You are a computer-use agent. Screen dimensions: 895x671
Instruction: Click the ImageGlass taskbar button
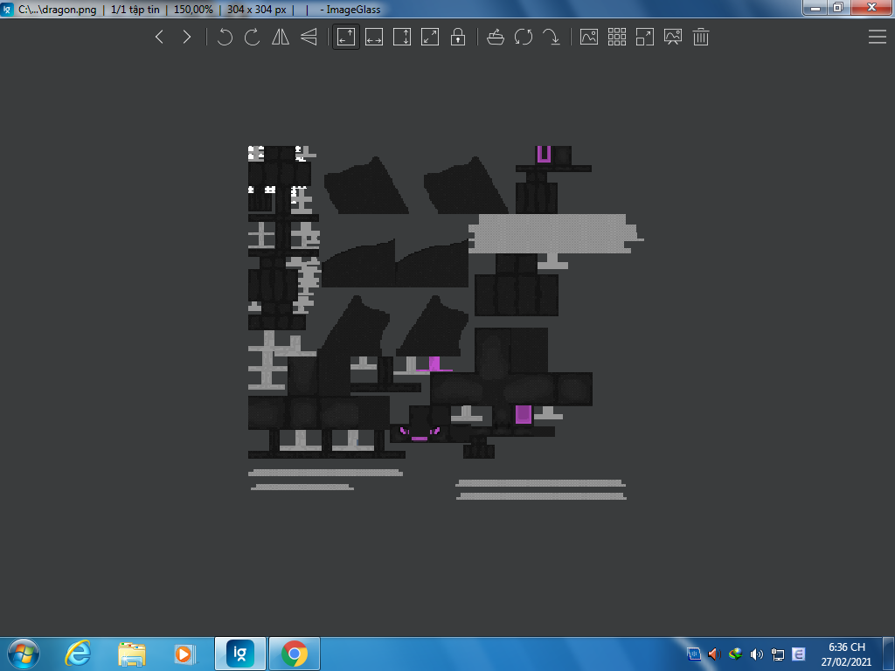coord(240,654)
